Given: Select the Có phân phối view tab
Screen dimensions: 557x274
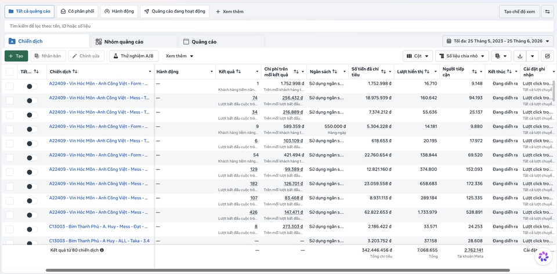Looking at the screenshot, I should (77, 12).
